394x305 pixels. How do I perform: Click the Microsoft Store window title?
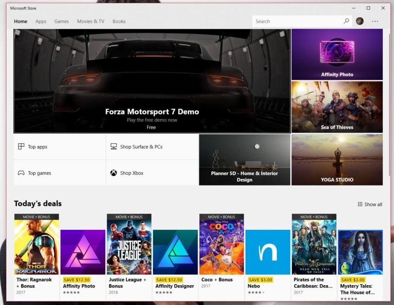pyautogui.click(x=23, y=8)
